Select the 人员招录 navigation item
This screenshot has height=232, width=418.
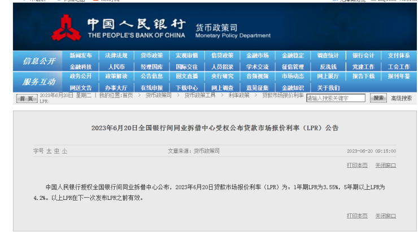[x=222, y=66]
